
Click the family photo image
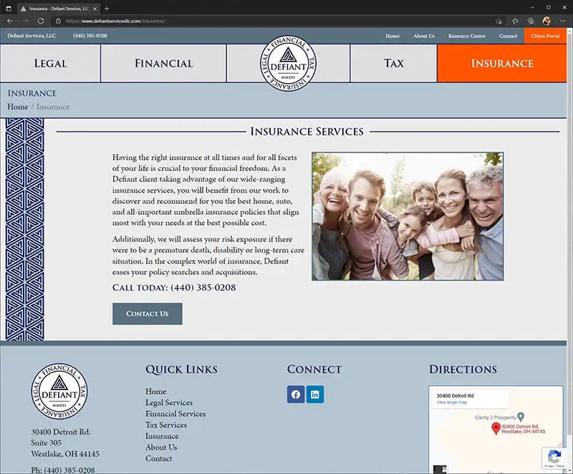click(408, 216)
